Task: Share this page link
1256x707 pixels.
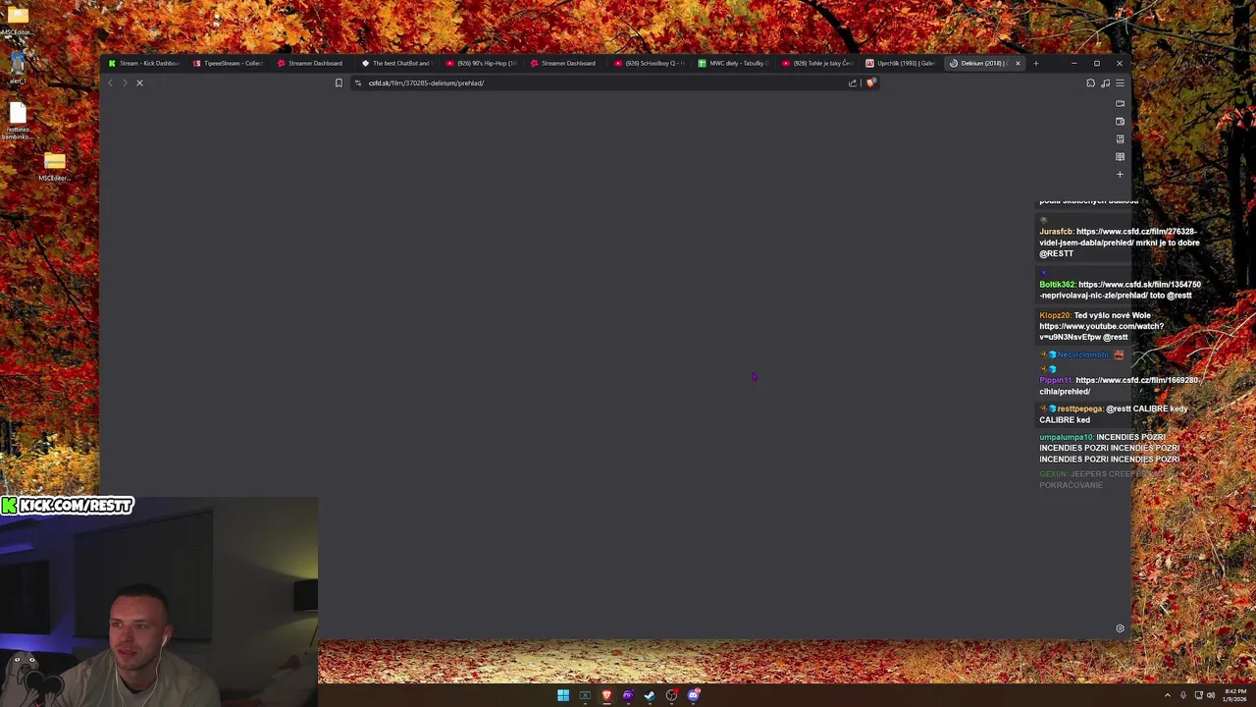Action: tap(853, 82)
